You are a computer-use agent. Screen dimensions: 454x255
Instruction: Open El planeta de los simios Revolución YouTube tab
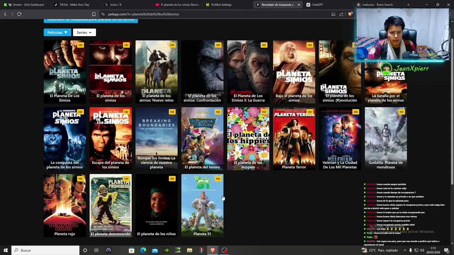pos(177,5)
